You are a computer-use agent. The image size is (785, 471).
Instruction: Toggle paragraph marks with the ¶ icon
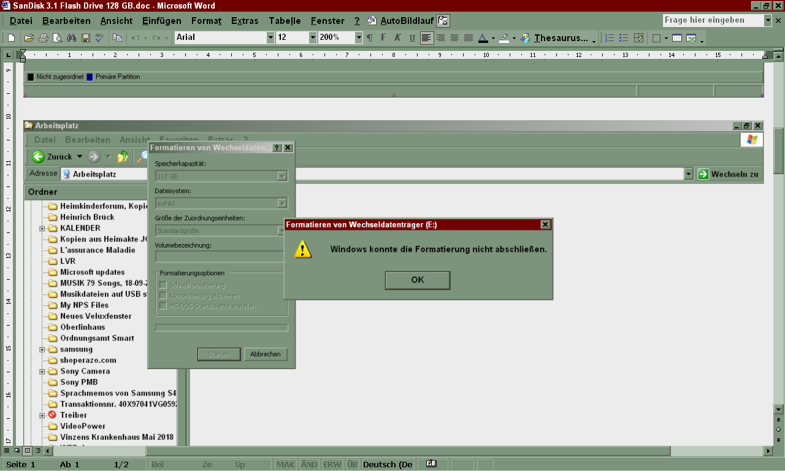(369, 38)
